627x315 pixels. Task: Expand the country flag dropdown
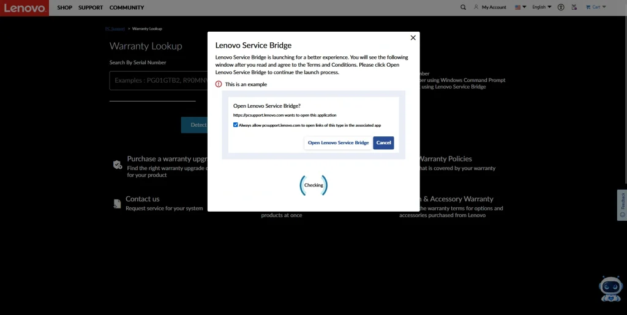[x=520, y=7]
